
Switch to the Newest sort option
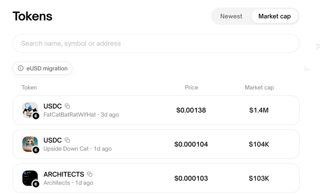tap(231, 16)
